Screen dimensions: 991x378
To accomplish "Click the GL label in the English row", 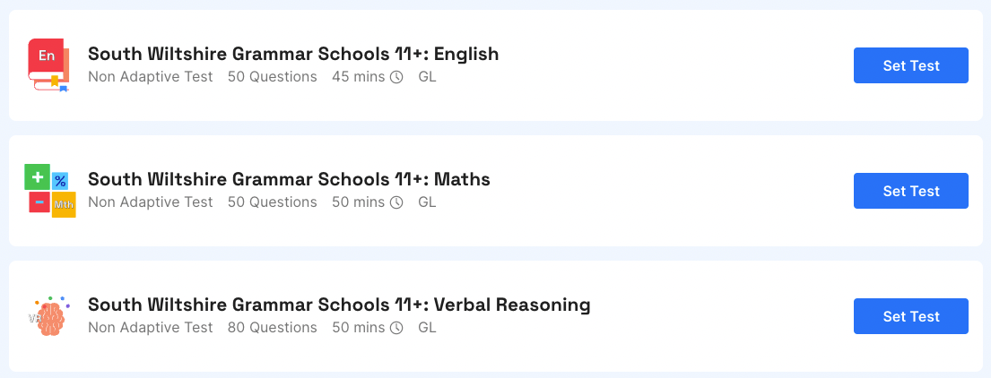I will click(427, 77).
